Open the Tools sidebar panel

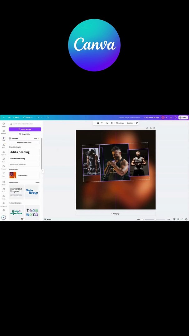(x=3, y=160)
